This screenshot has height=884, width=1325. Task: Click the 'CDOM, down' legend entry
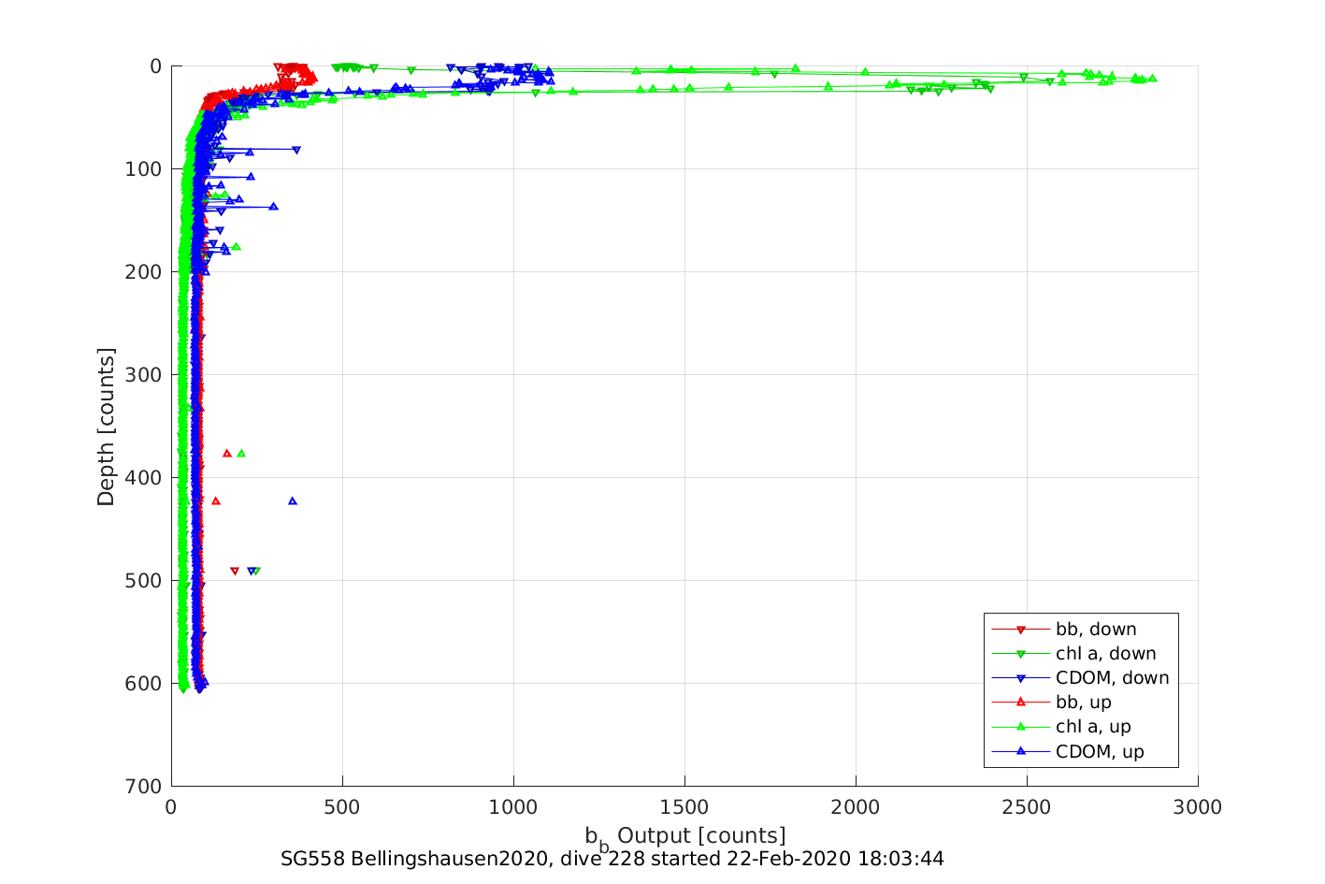(1081, 678)
